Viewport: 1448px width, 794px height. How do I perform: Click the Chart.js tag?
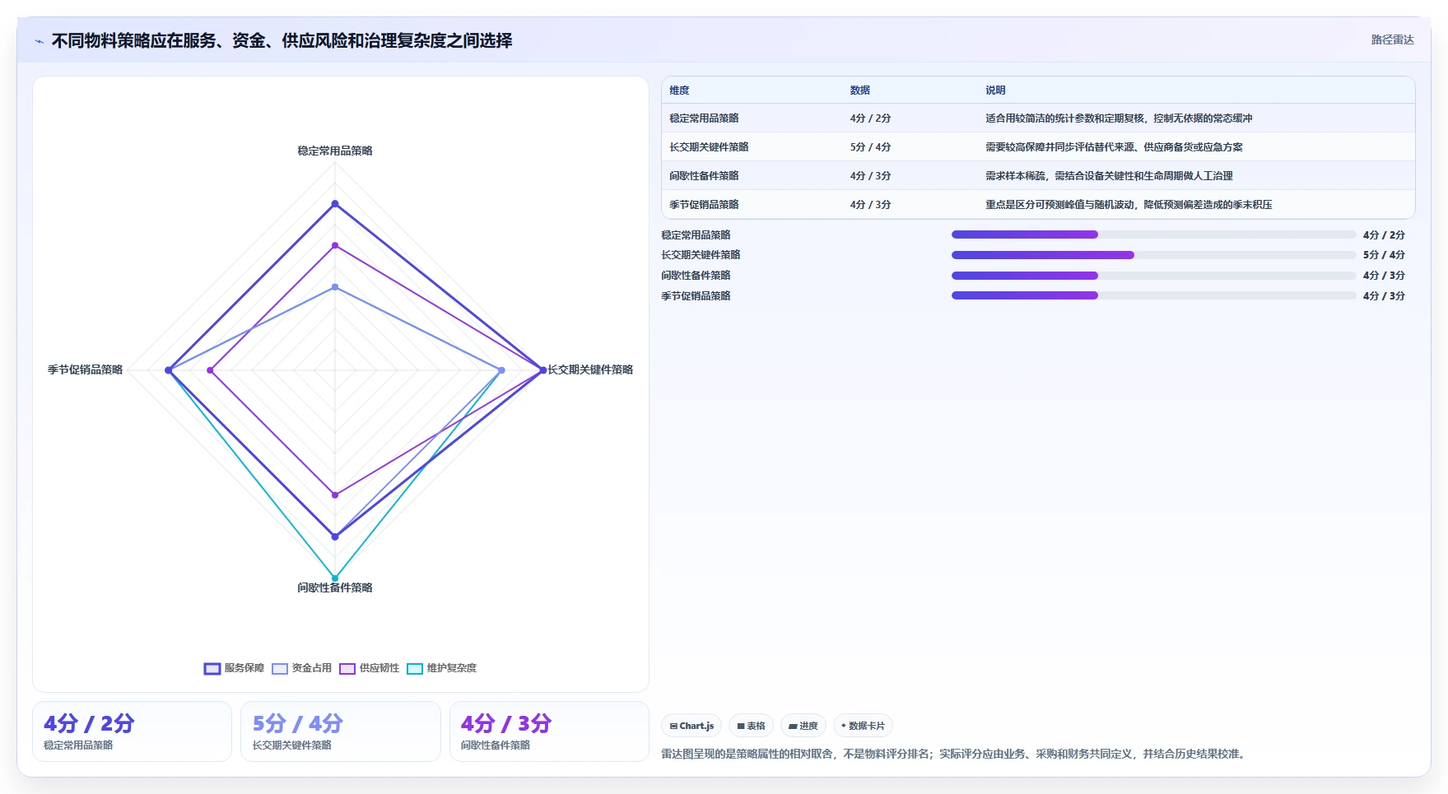pos(691,726)
